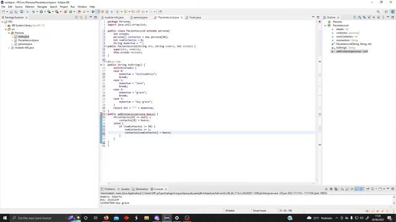Screen dimensions: 396x222
Task: Open Firefox from the taskbar
Action: 106,218
